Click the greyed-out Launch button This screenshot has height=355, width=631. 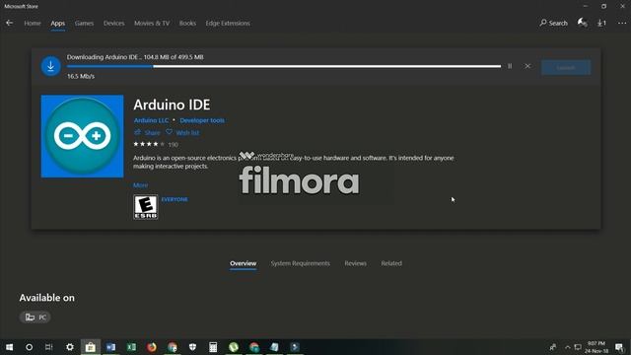coord(566,68)
